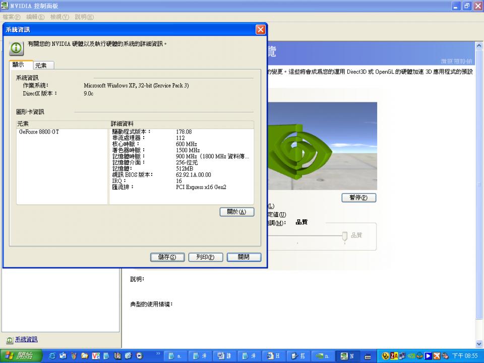Click the 元素 column header

[x=63, y=124]
